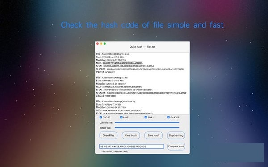
Task: Click the 'Quick Hash --- Tips.txt' window title
Action: point(142,47)
